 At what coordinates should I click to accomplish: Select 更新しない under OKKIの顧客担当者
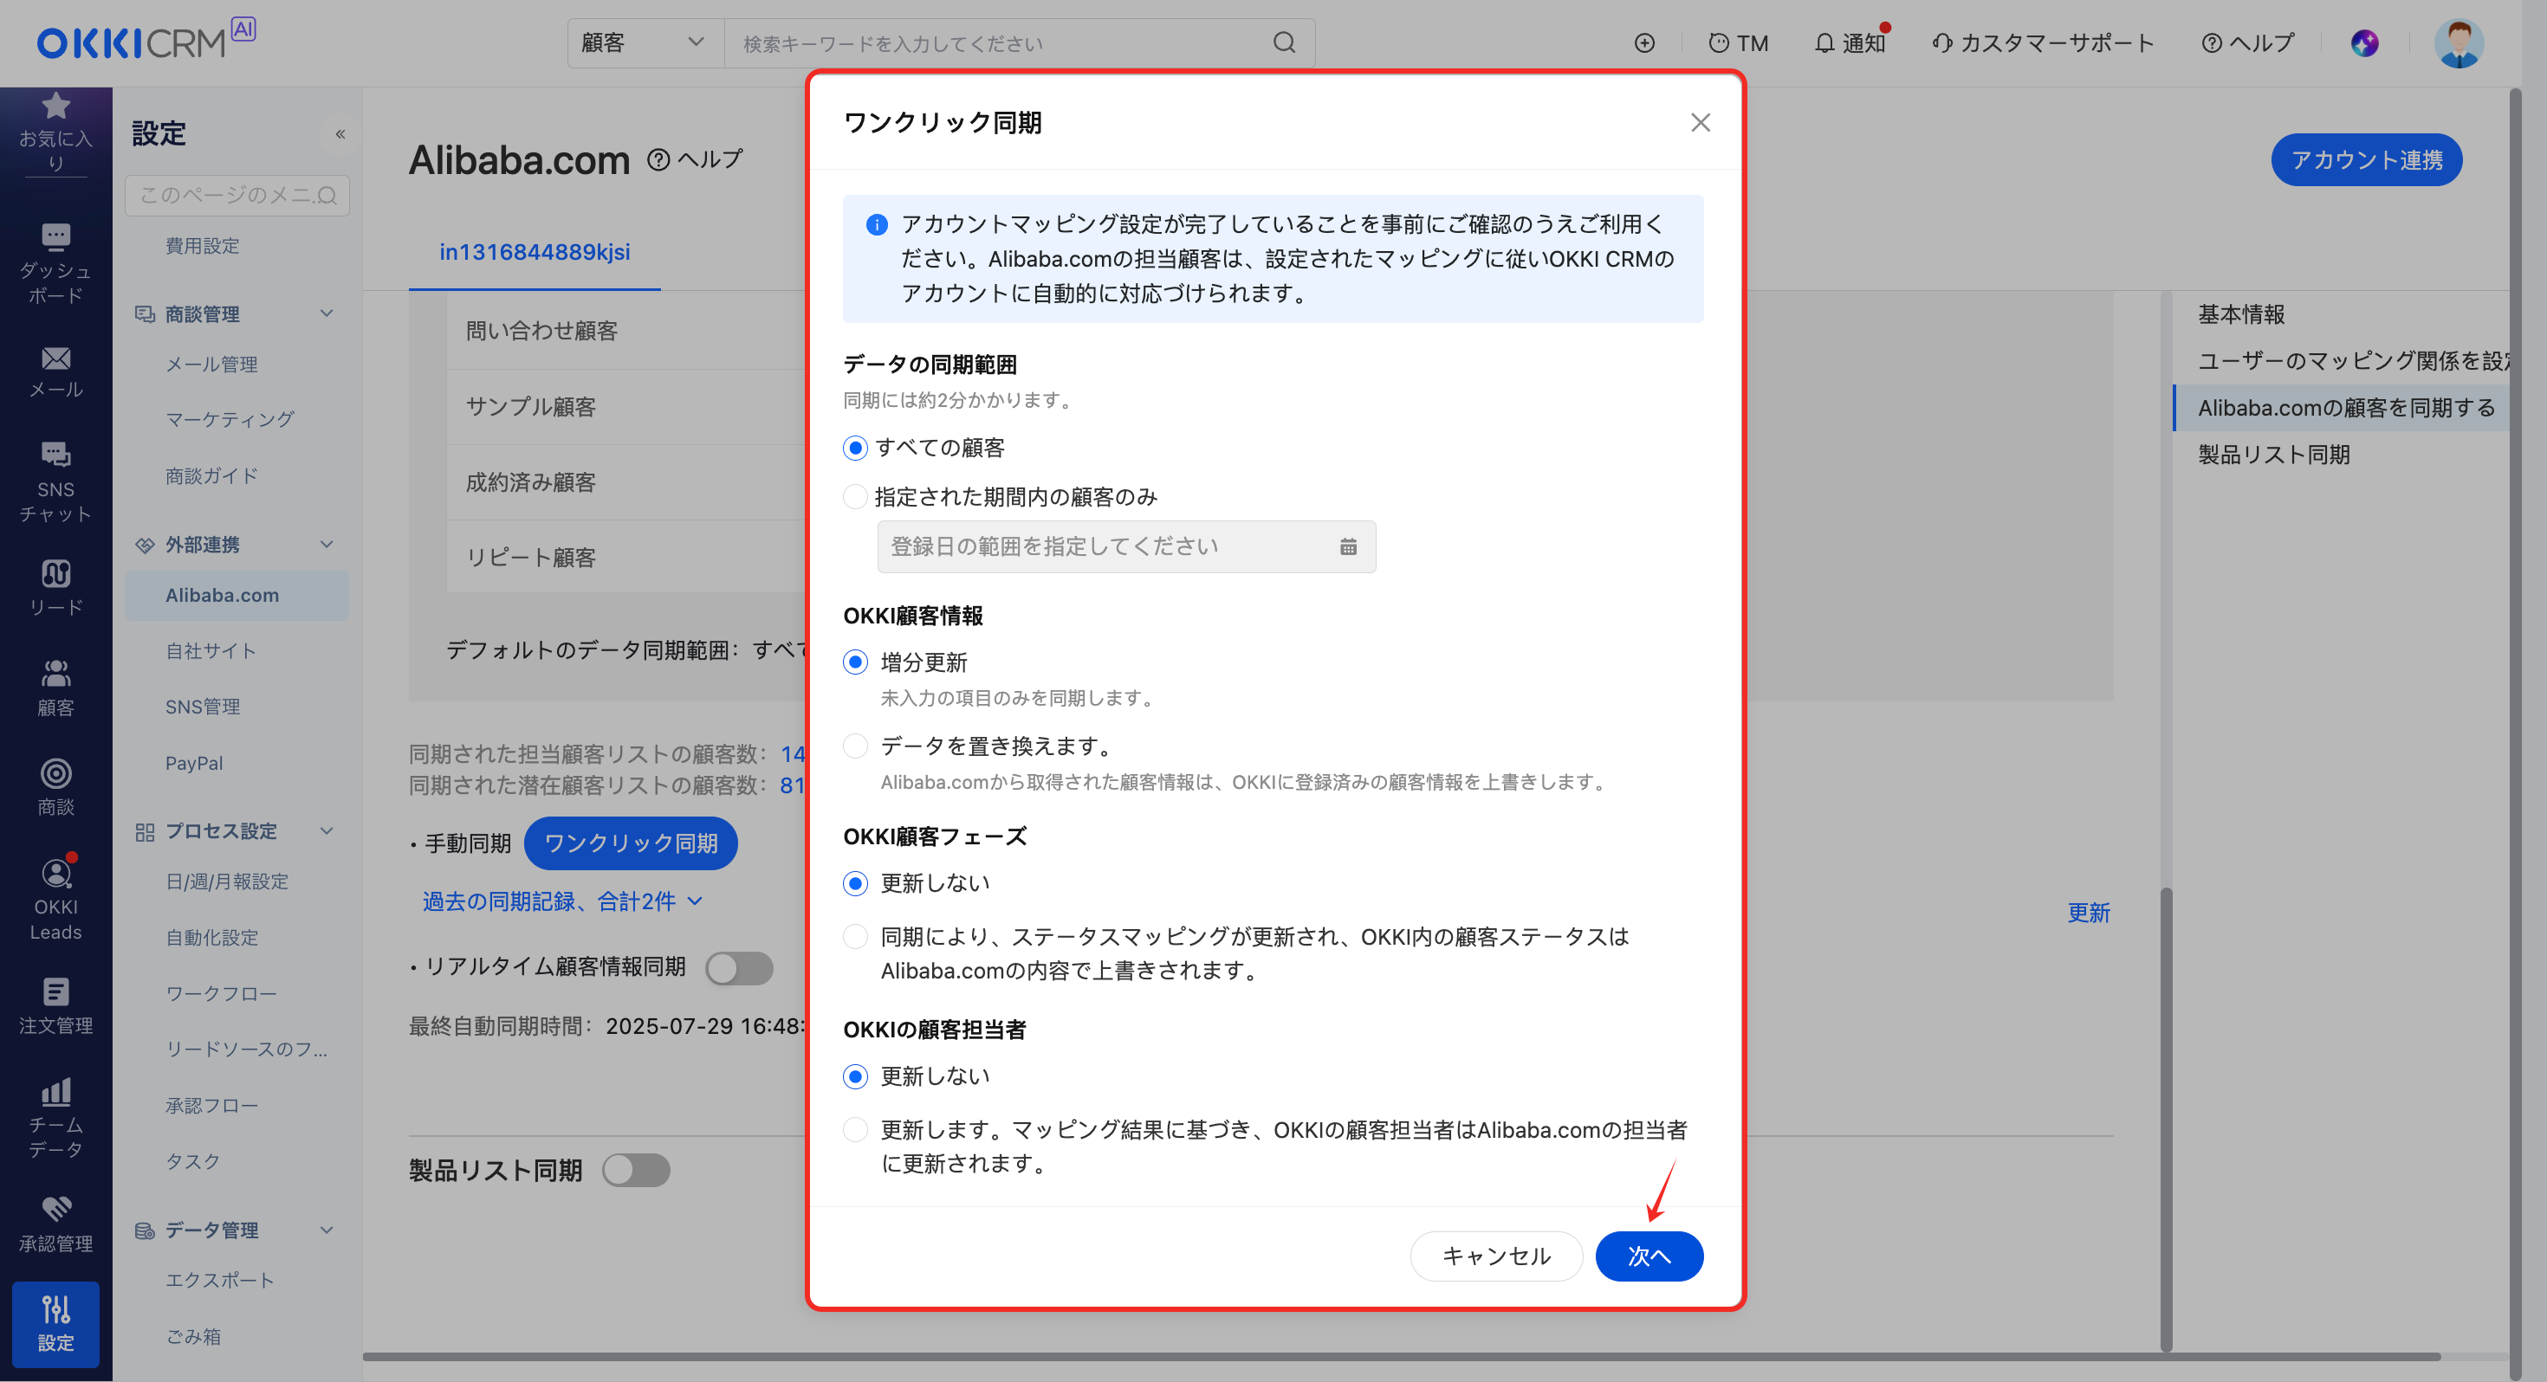coord(855,1075)
